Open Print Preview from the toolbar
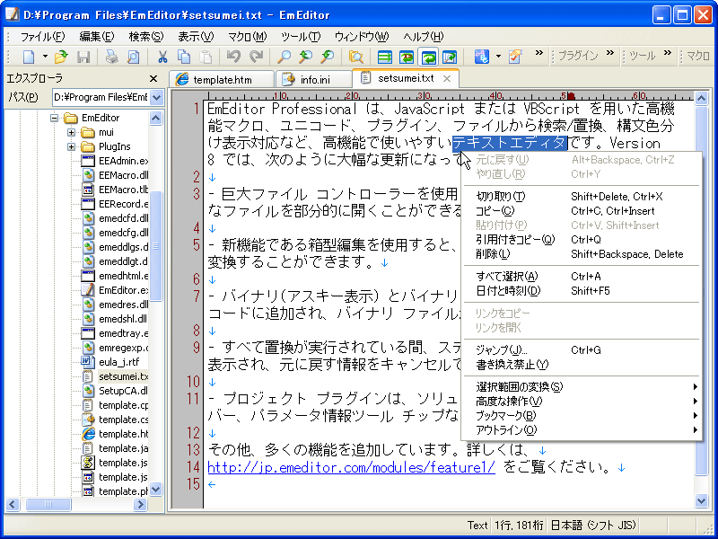 133,57
